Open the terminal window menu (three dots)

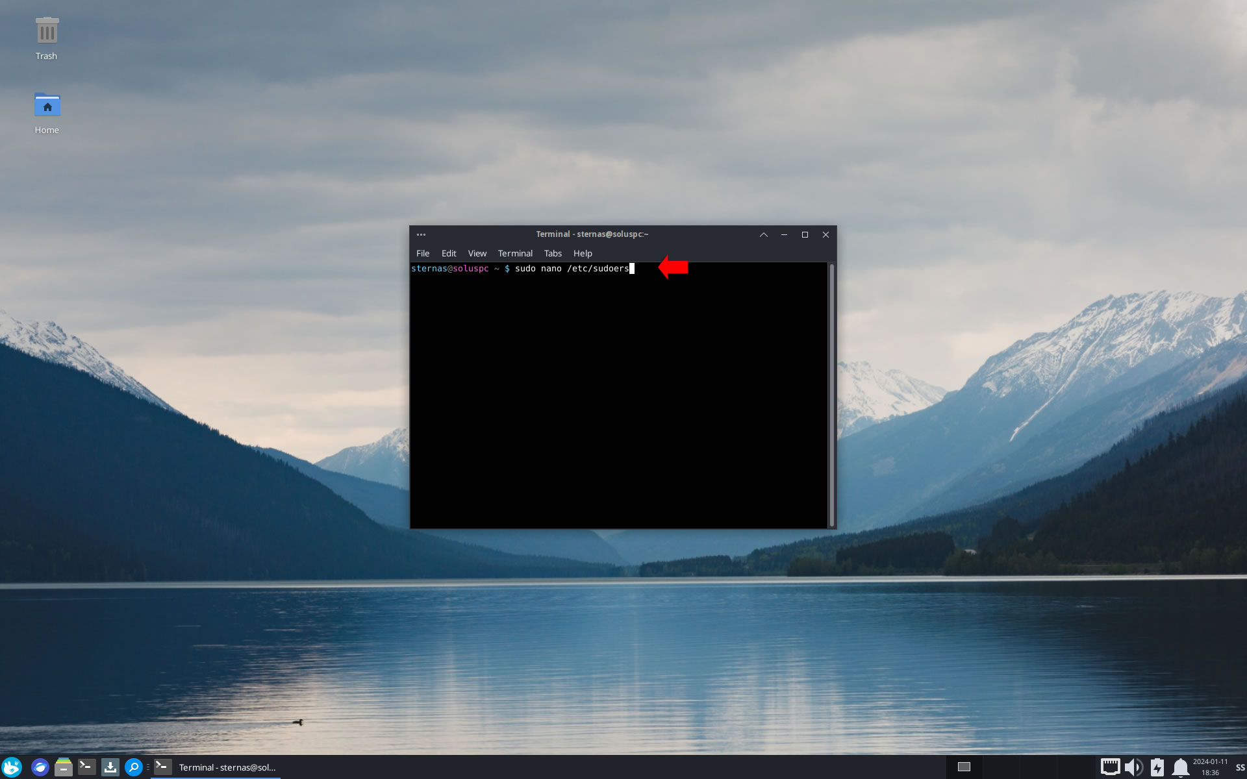click(x=421, y=234)
